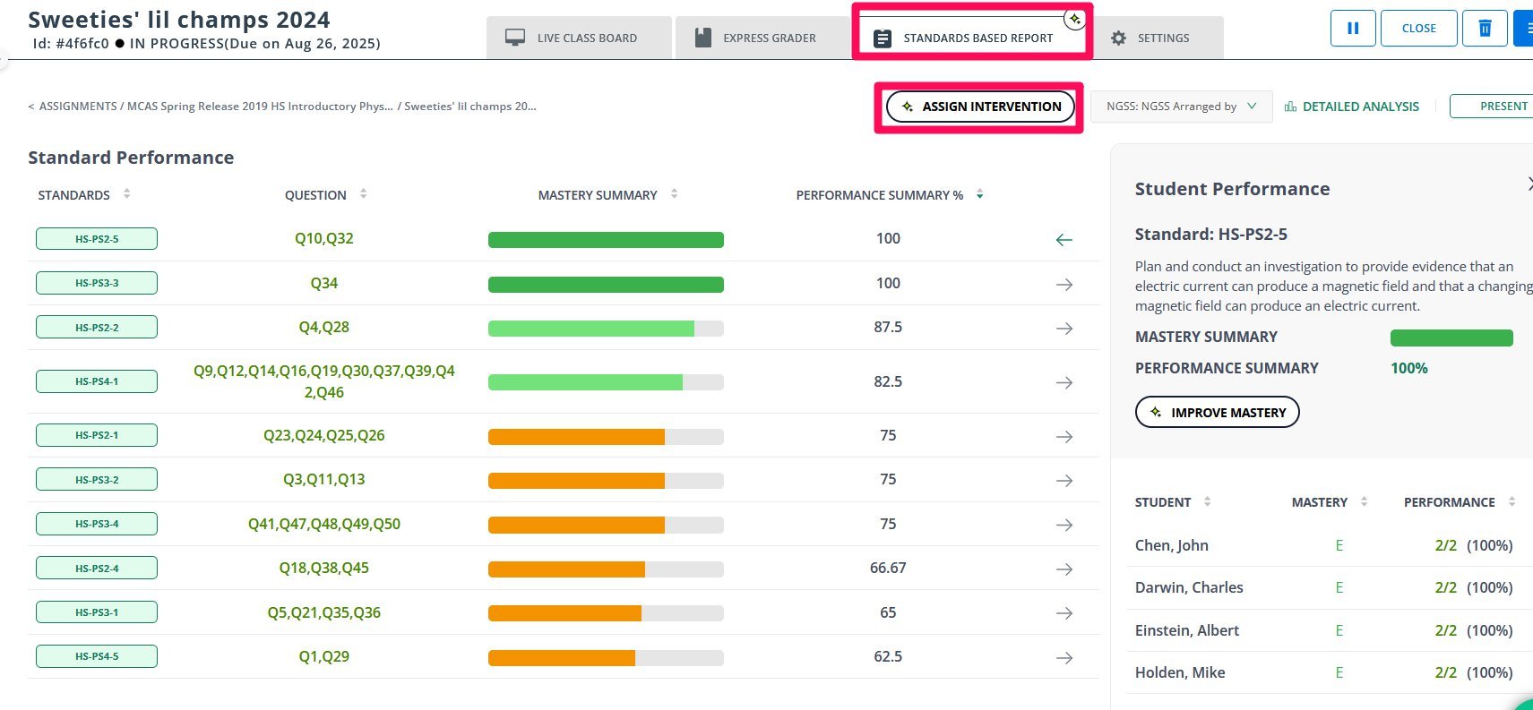This screenshot has height=710, width=1533.
Task: Open details arrow for HS-PS2-2 row
Action: coord(1064,329)
